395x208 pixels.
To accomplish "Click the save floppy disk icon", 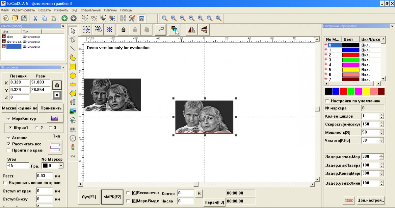I will (24, 18).
